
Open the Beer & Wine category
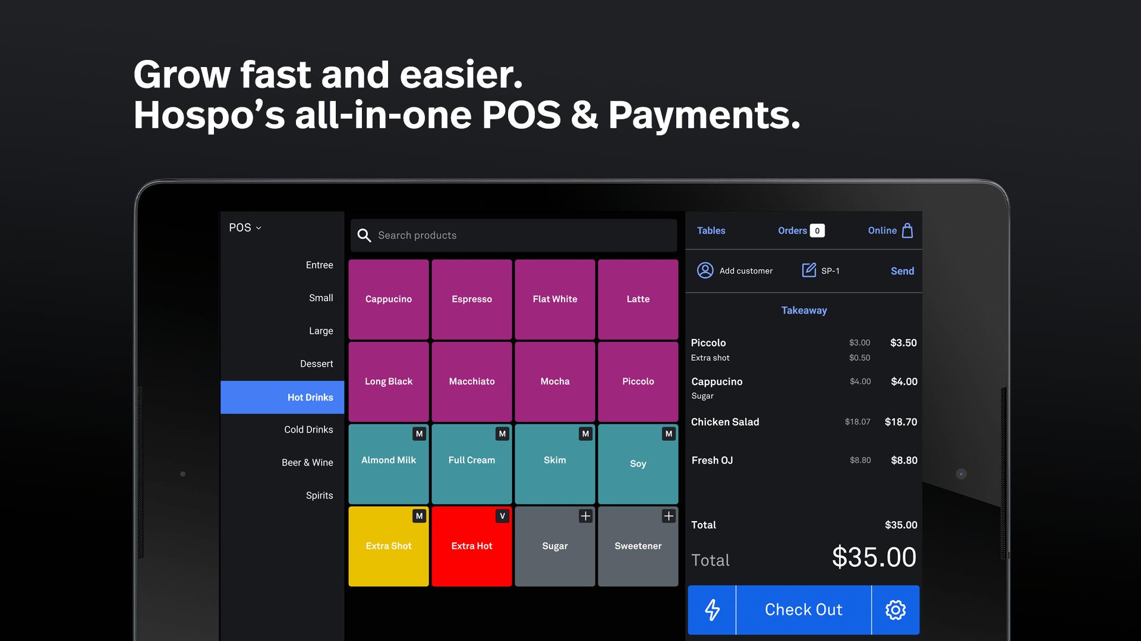pyautogui.click(x=282, y=463)
